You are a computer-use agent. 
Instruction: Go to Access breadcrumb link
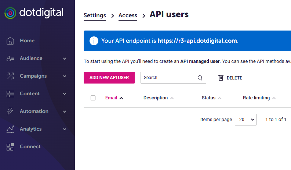click(128, 15)
